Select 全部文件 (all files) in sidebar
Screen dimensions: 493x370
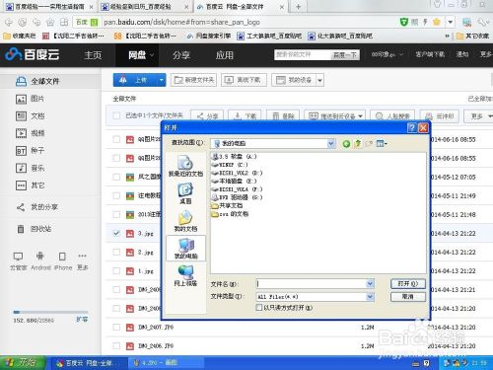tap(37, 81)
